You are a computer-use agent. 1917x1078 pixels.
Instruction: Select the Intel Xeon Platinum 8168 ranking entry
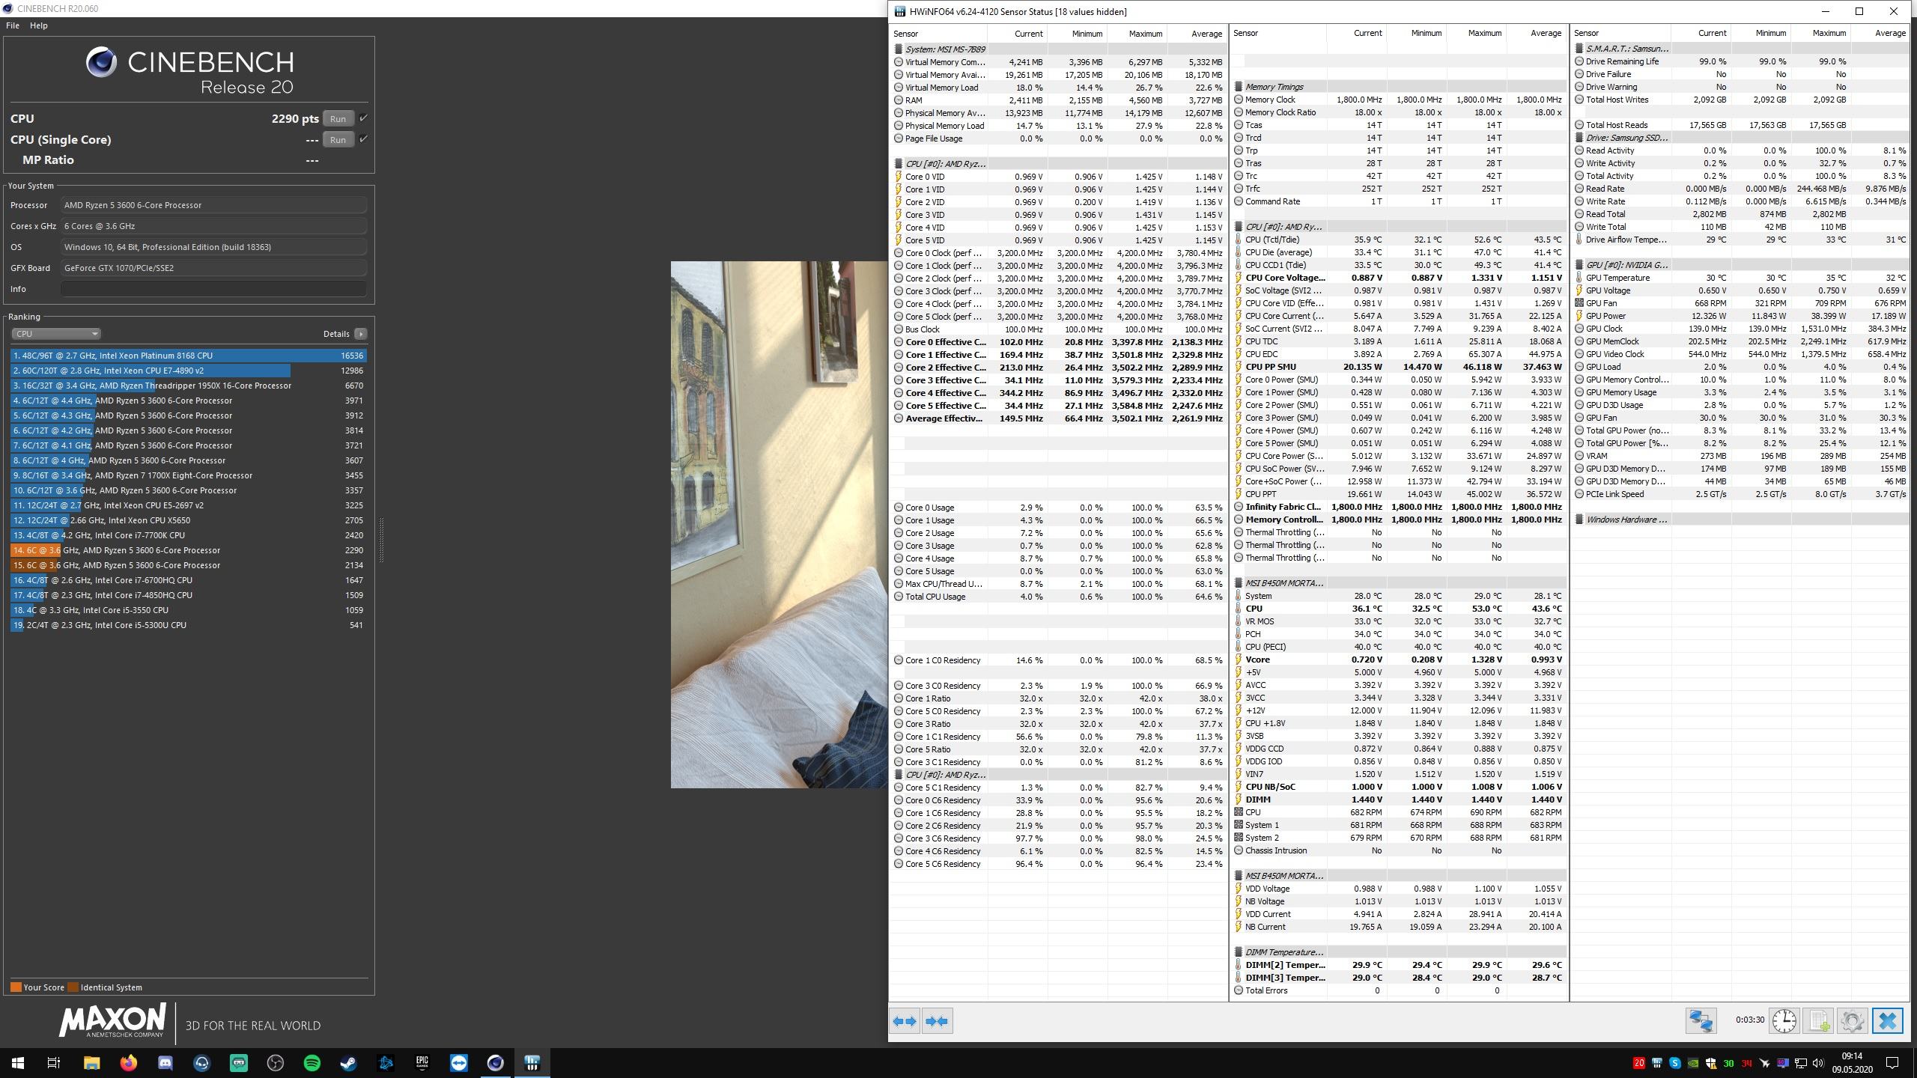[189, 356]
